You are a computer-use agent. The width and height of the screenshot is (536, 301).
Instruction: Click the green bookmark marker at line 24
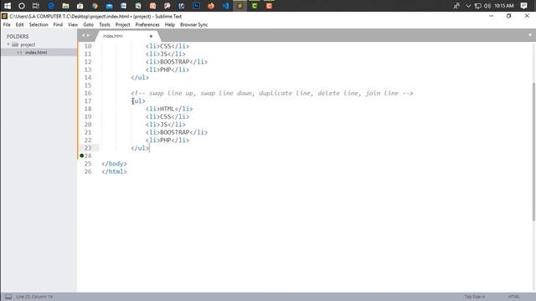(82, 156)
